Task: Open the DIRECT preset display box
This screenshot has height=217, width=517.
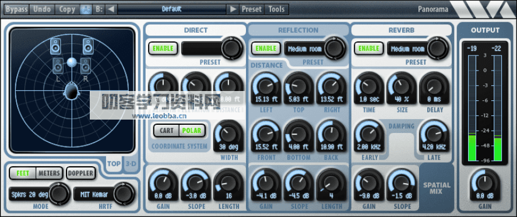Action: point(202,48)
